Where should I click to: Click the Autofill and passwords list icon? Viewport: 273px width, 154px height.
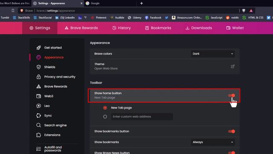tap(39, 149)
